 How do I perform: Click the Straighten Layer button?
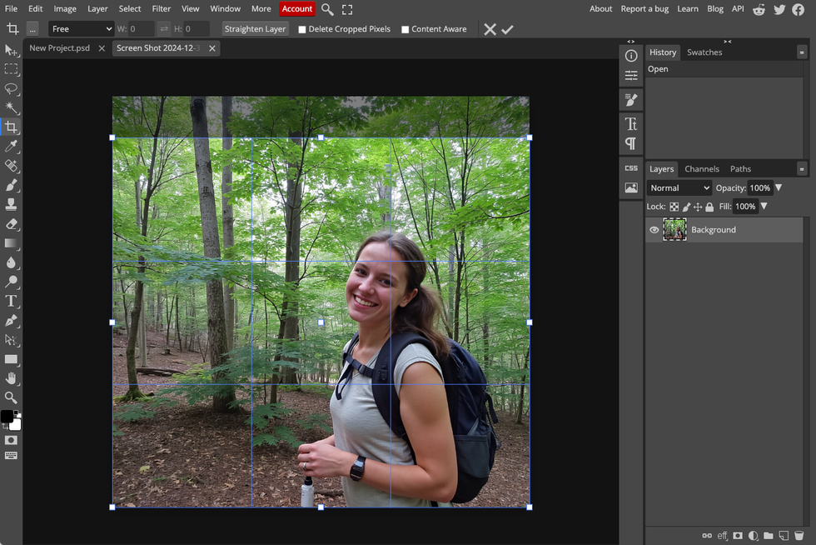255,29
